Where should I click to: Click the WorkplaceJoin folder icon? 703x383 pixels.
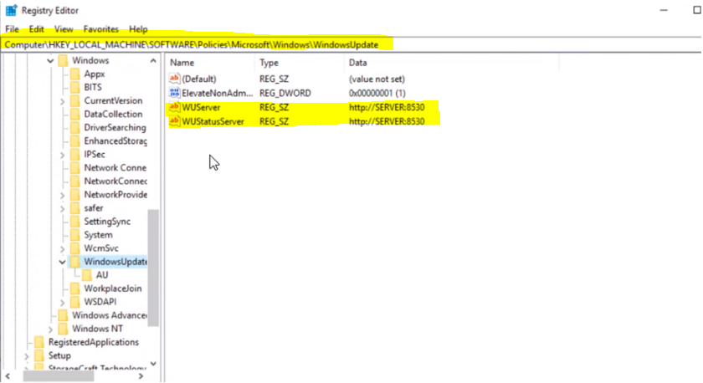coord(75,289)
